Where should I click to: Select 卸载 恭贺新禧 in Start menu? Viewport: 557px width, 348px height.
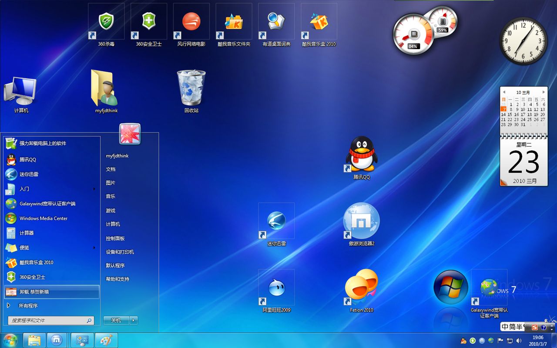click(52, 292)
